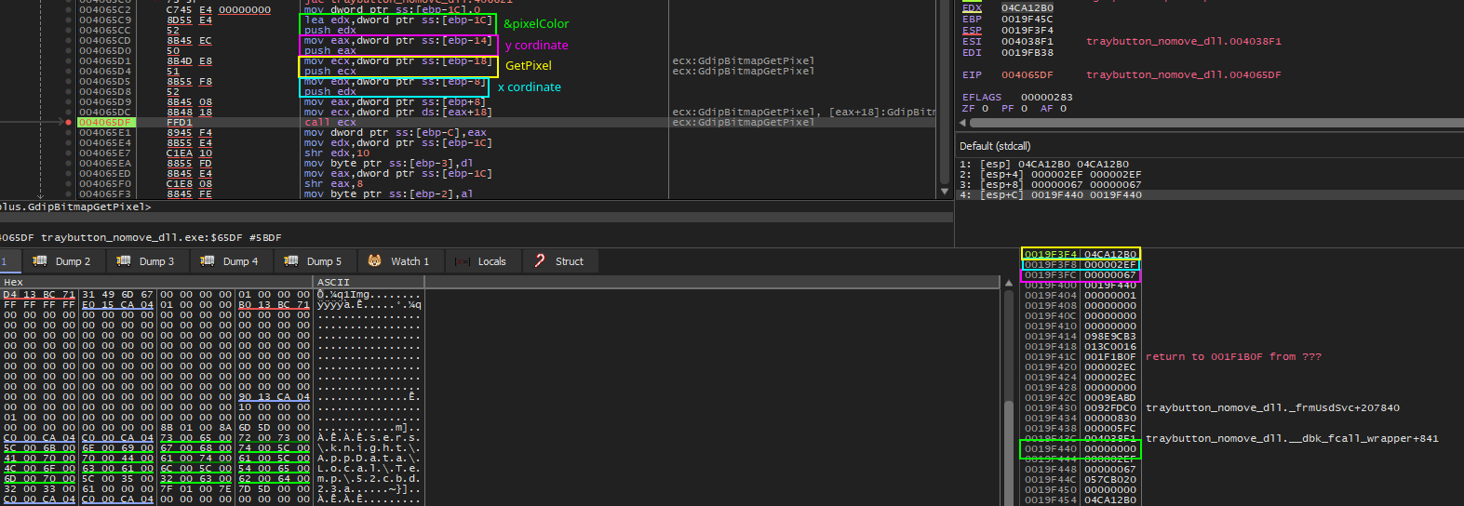Screen dimensions: 1464x506
Task: Select disassembly address 004065ED
Action: pos(105,173)
